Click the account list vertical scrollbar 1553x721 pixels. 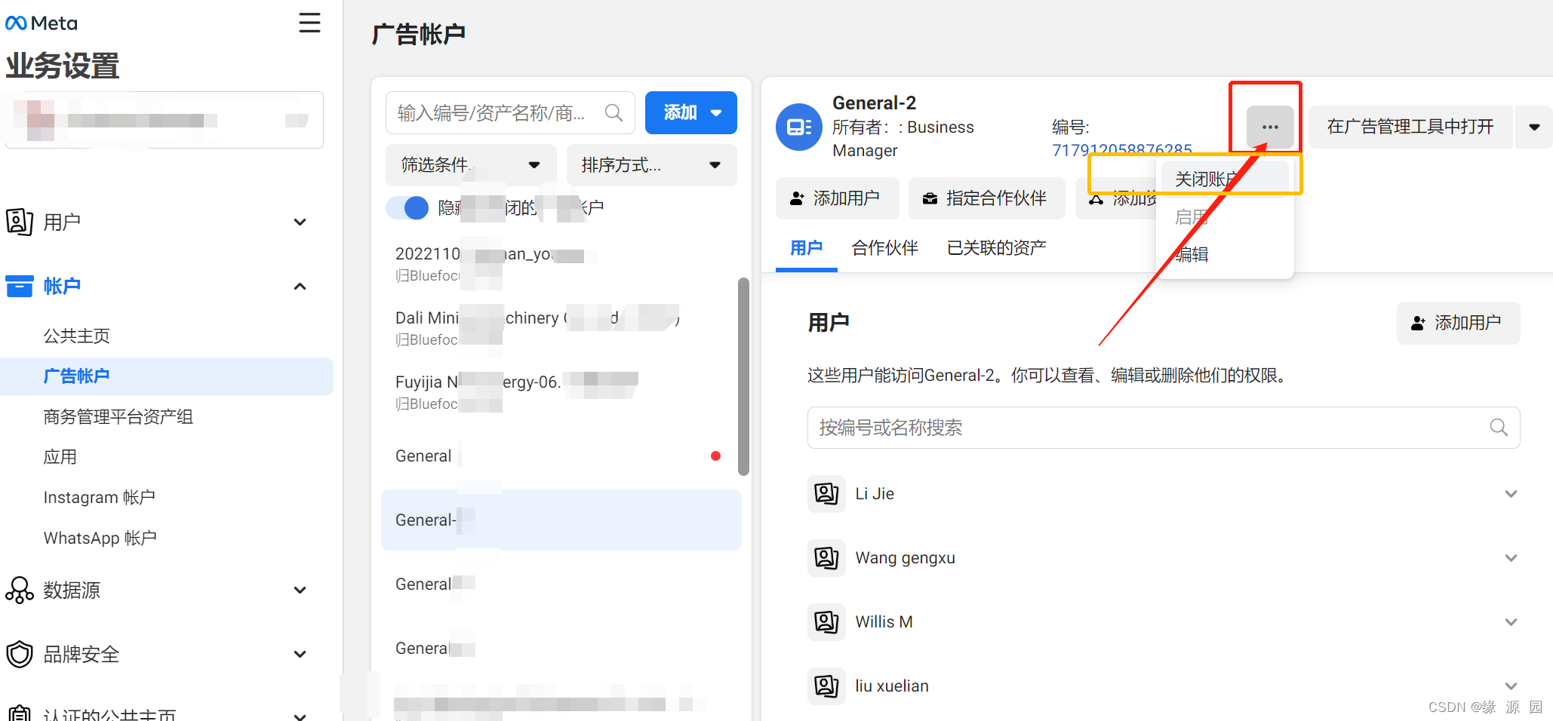[743, 376]
